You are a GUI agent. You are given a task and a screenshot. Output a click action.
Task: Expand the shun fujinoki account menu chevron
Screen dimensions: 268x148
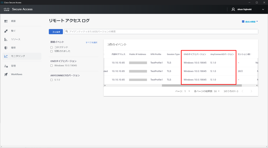point(263,10)
